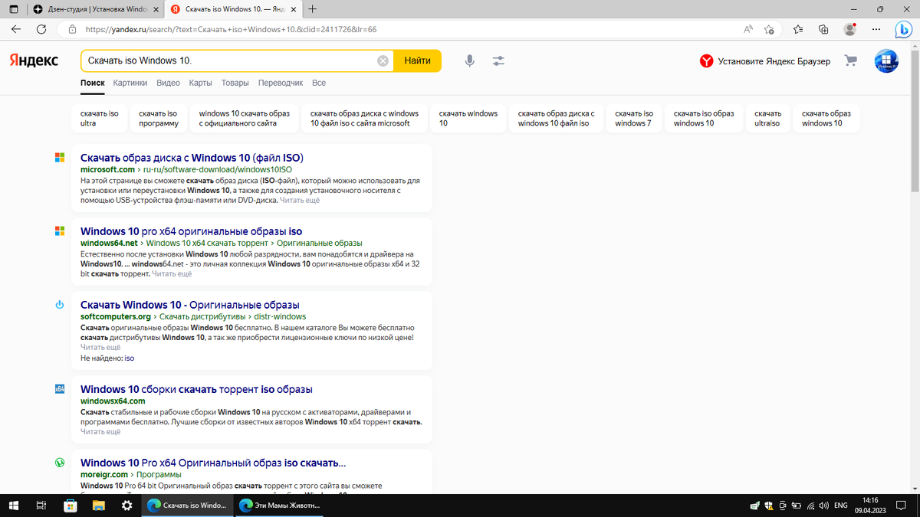Open result Windows 10 Pro x64 Оригинальный образ iso скачать
The height and width of the screenshot is (517, 920).
pos(213,463)
